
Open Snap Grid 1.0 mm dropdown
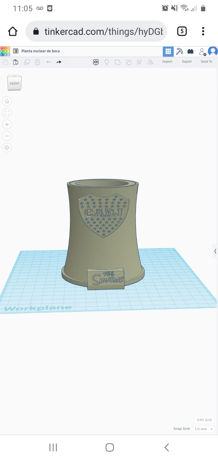[x=203, y=429]
